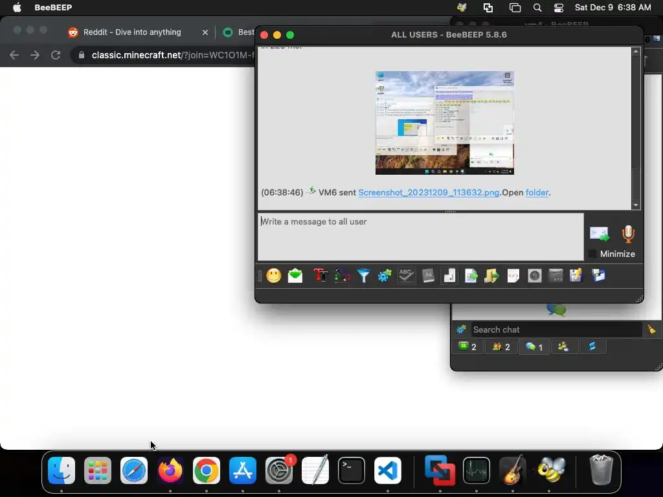Click the received screenshot thumbnail preview

coord(444,123)
